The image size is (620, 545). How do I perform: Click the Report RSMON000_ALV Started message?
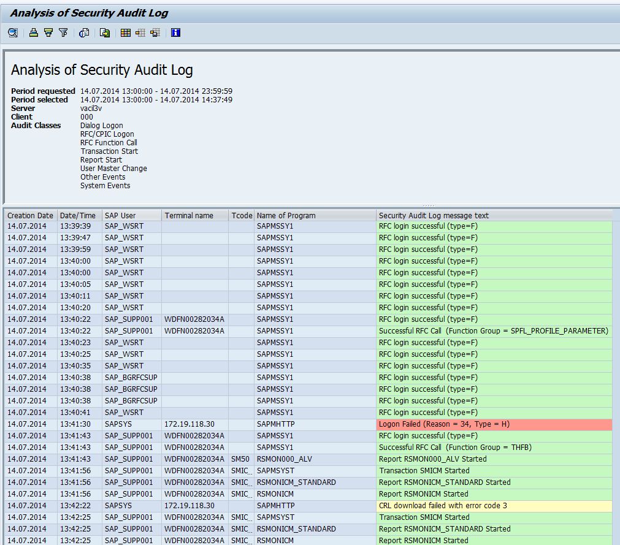494,459
